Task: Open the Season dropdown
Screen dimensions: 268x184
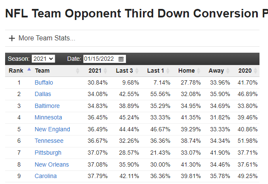Action: pyautogui.click(x=43, y=59)
